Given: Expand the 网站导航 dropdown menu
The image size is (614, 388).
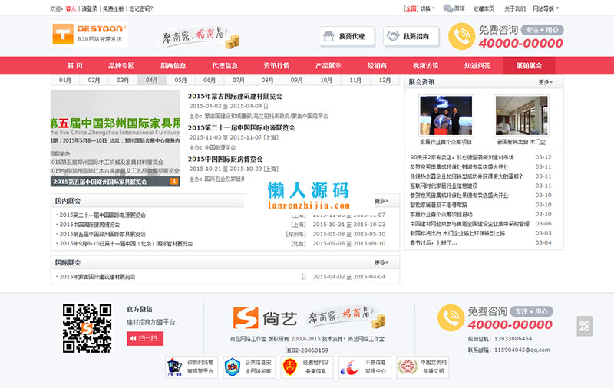Looking at the screenshot, I should point(545,8).
